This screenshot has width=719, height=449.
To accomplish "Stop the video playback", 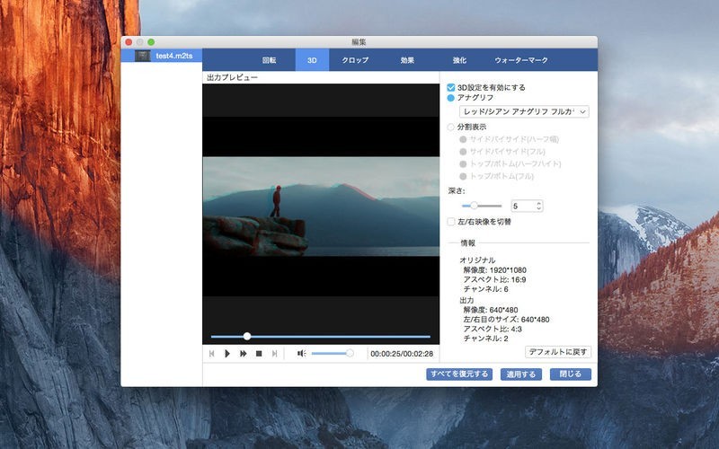I will pos(259,354).
